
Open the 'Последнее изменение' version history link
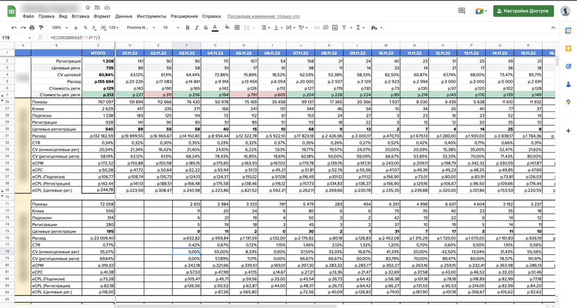(263, 16)
